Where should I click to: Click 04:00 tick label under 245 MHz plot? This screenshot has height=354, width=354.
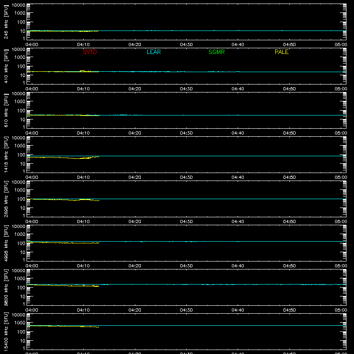[32, 45]
